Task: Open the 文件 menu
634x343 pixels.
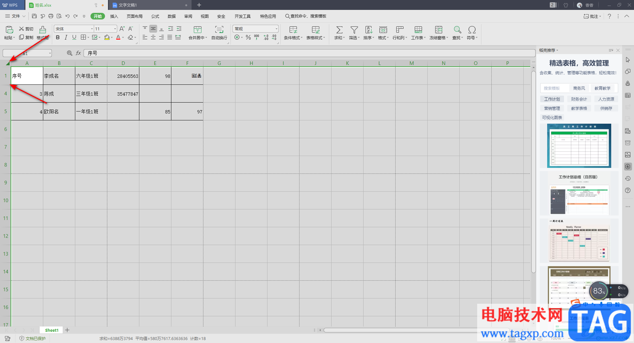Action: 16,16
